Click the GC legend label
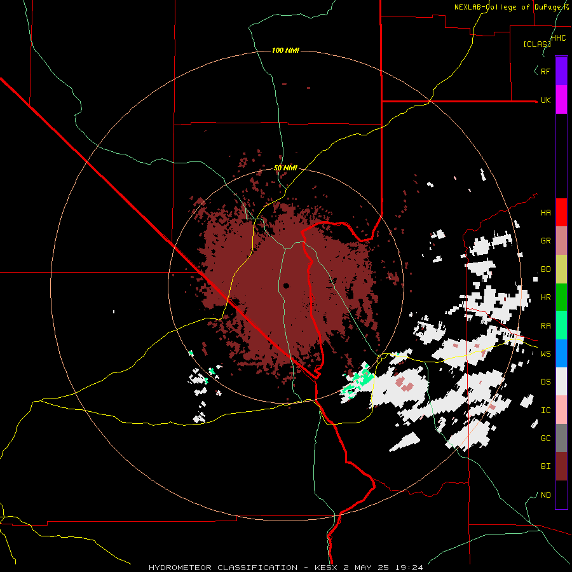 pyautogui.click(x=545, y=439)
